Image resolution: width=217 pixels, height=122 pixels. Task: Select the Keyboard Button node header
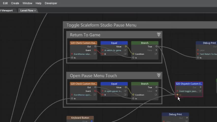(80, 118)
